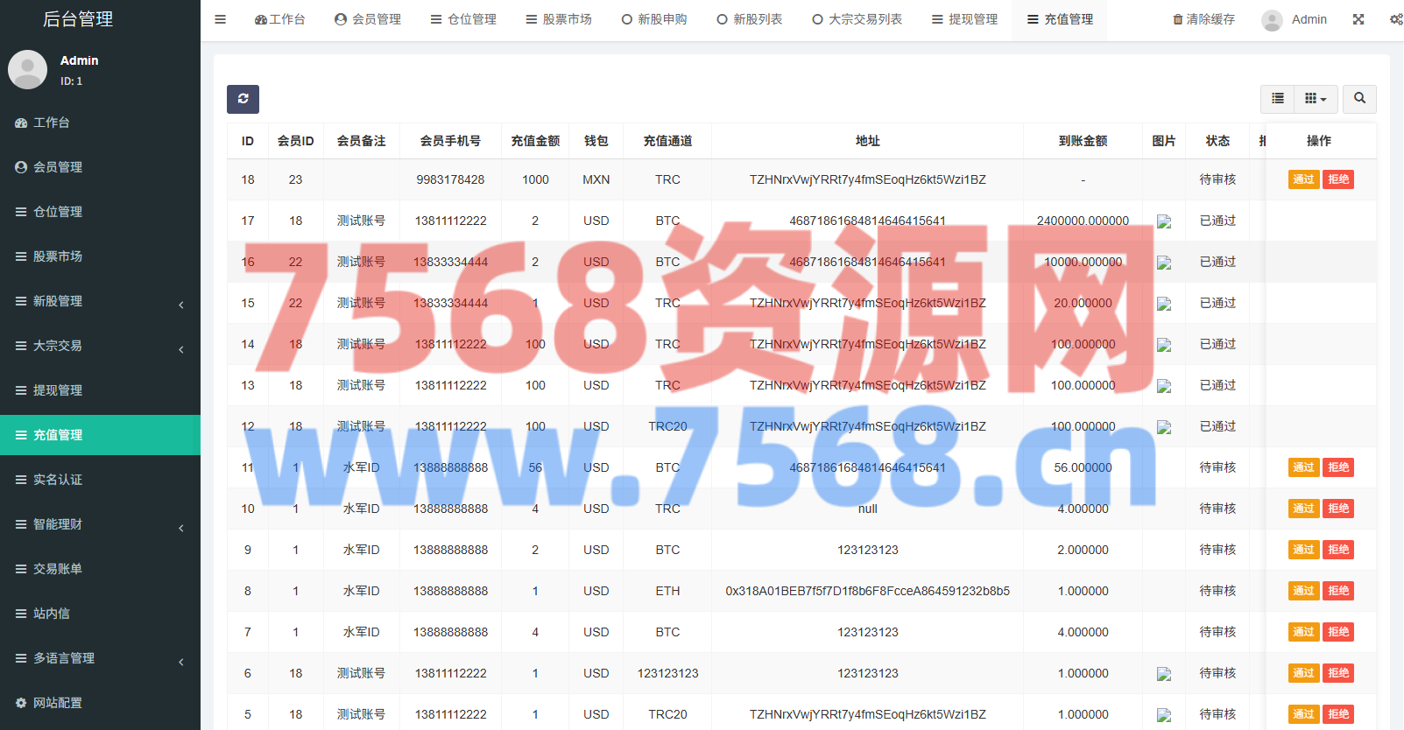Click the search magnifier icon
Image resolution: width=1404 pixels, height=730 pixels.
click(x=1359, y=99)
